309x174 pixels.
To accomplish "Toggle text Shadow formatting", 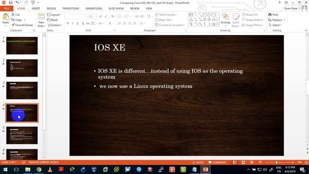I will click(83, 23).
